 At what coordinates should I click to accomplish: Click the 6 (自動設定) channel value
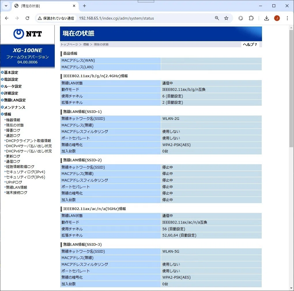pos(172,96)
